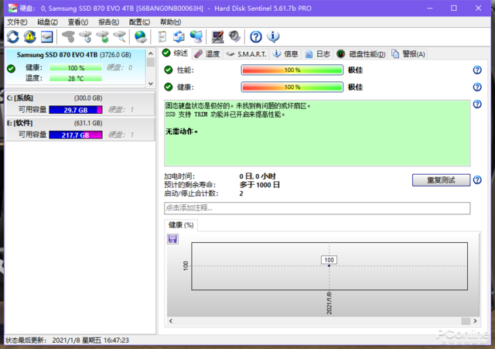495x349 pixels.
Task: Click disk list scroll up arrow
Action: coord(151,53)
